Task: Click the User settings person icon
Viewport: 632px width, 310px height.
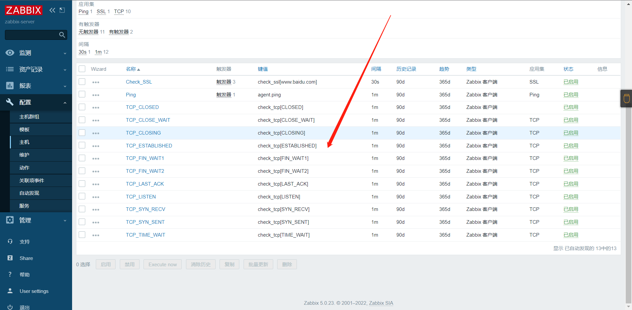Action: 10,291
